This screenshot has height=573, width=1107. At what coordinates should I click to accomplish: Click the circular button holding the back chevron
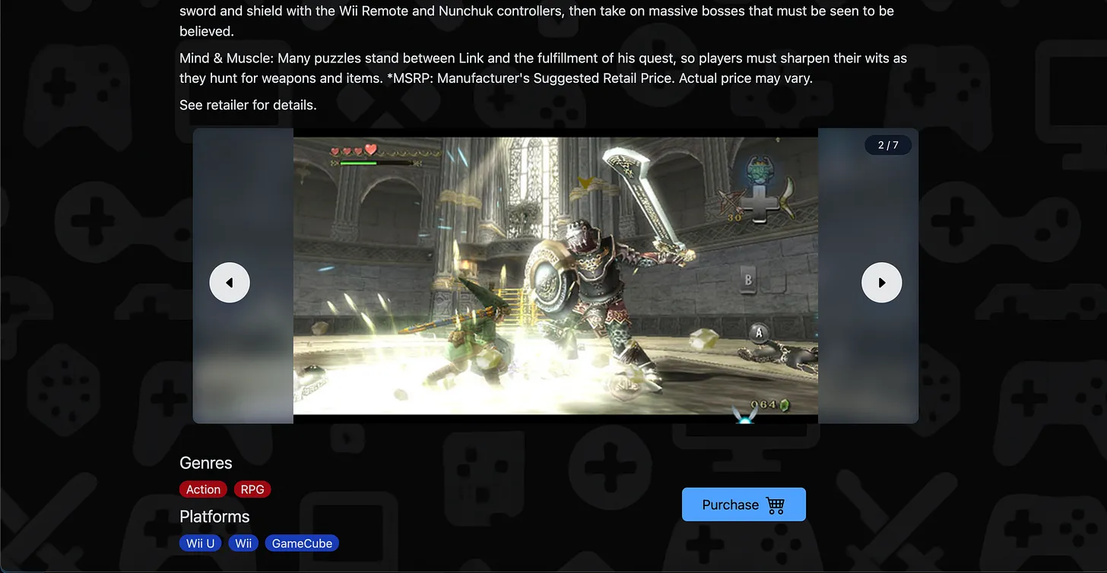coord(229,282)
